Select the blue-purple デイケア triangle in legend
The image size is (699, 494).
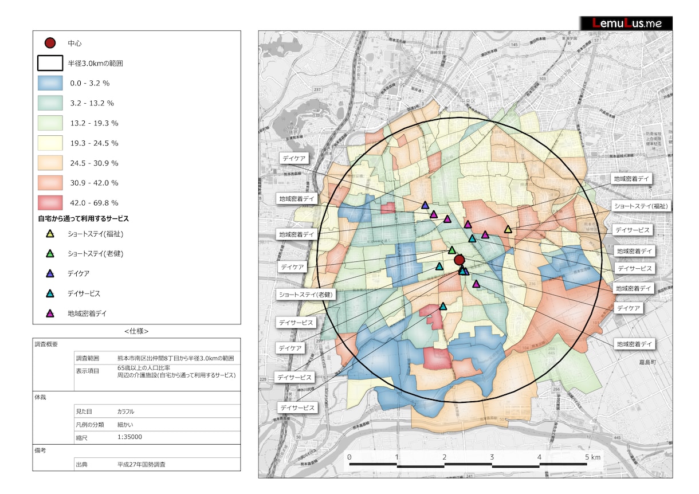coord(50,273)
